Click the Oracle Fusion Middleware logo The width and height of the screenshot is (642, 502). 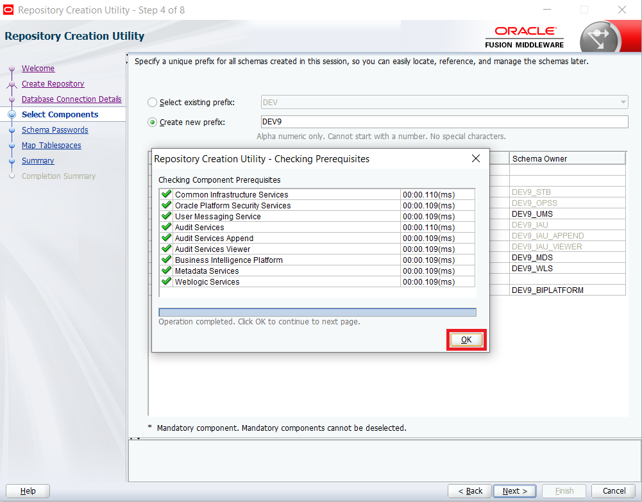[x=524, y=37]
